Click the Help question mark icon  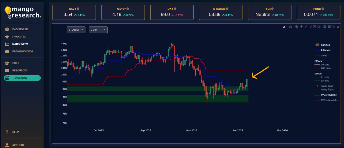tap(7, 132)
